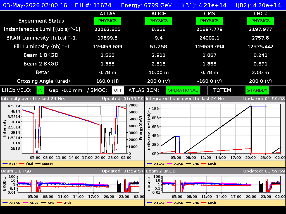Click the Instantaneous Lumi row label
Screen dimensions: 286x214
pyautogui.click(x=42, y=30)
